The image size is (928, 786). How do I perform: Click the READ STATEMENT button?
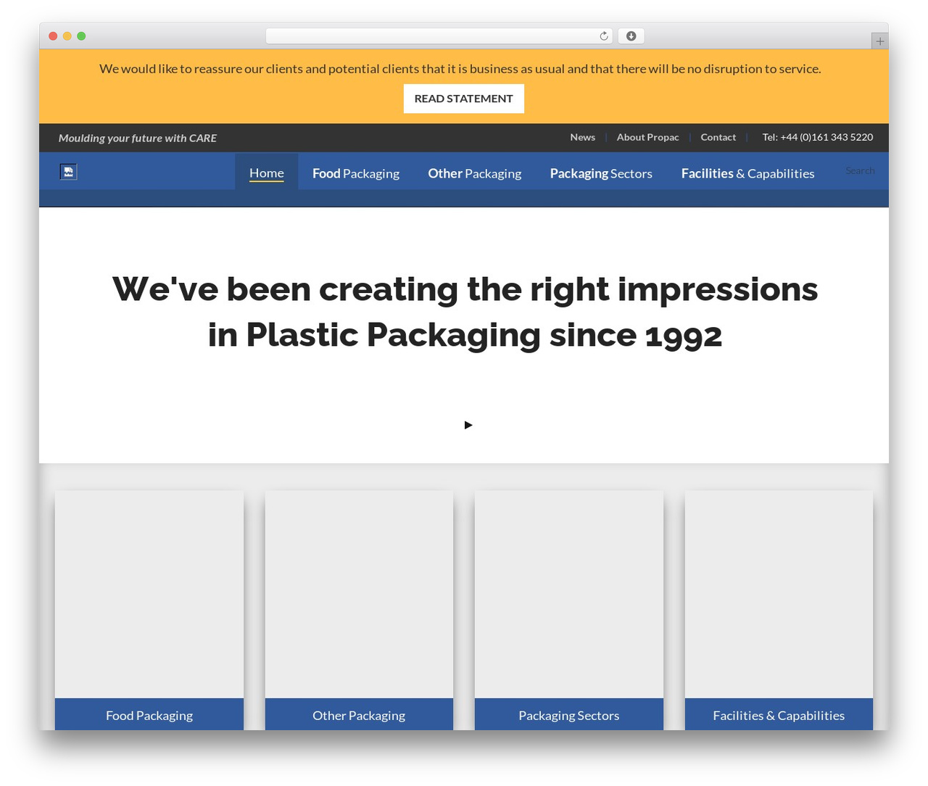coord(464,99)
